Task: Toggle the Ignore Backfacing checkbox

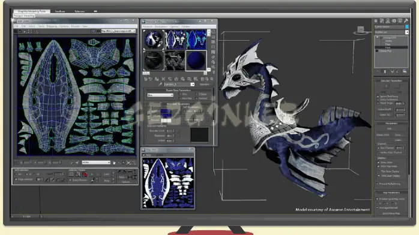Action: point(378,97)
